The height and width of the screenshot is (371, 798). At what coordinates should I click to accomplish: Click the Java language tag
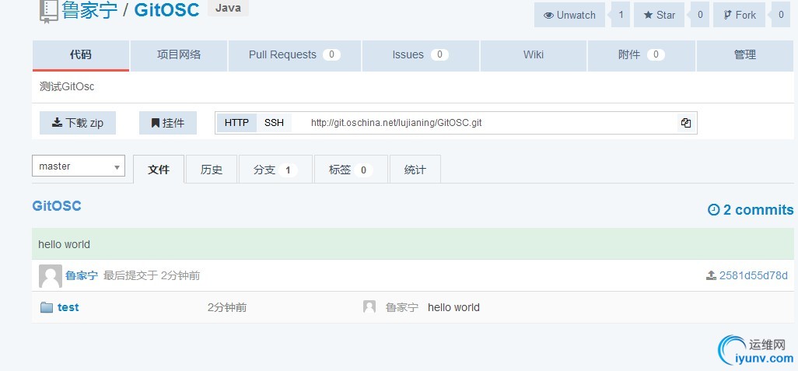click(x=228, y=8)
